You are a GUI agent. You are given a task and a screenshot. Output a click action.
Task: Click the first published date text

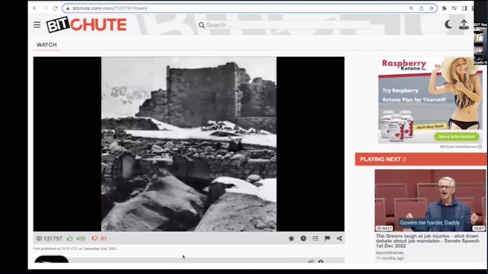click(x=75, y=249)
